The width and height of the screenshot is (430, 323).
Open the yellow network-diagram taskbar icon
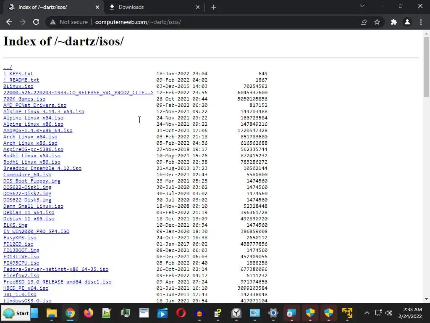point(347,313)
